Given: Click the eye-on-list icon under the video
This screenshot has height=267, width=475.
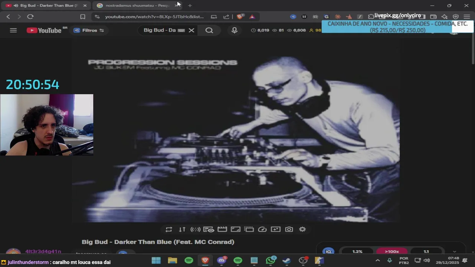Looking at the screenshot, I should (x=209, y=230).
